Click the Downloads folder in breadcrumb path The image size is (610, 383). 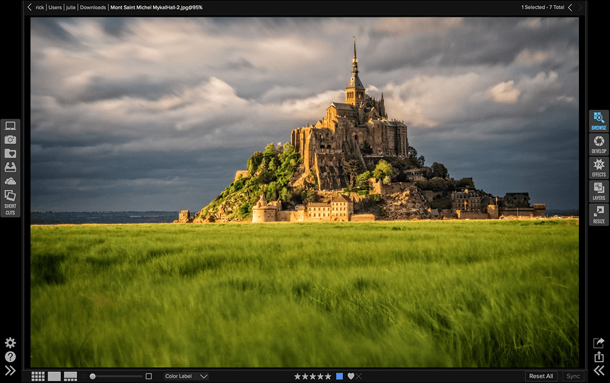pyautogui.click(x=93, y=7)
